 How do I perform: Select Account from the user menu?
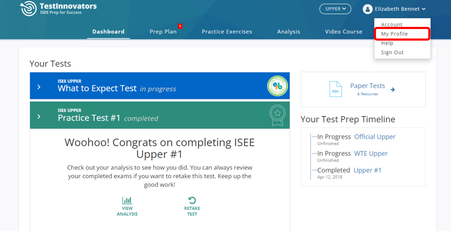click(x=391, y=24)
